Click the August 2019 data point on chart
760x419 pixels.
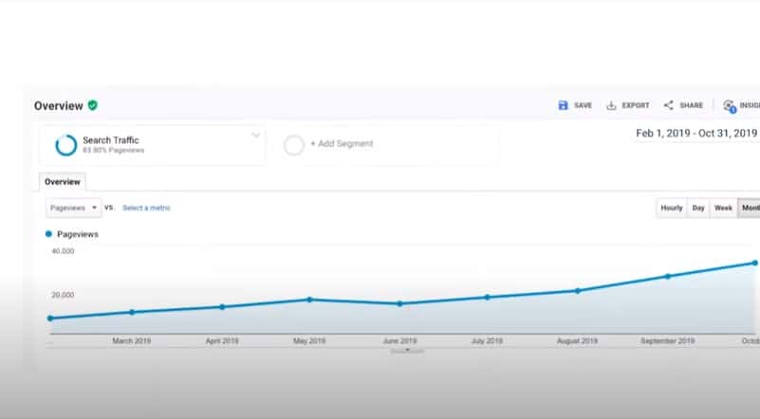pyautogui.click(x=577, y=290)
